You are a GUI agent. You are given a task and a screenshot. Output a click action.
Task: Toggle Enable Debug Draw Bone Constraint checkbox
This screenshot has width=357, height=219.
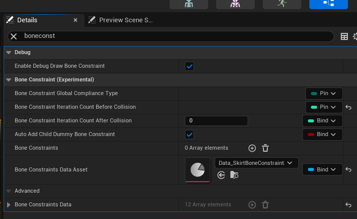click(x=189, y=66)
